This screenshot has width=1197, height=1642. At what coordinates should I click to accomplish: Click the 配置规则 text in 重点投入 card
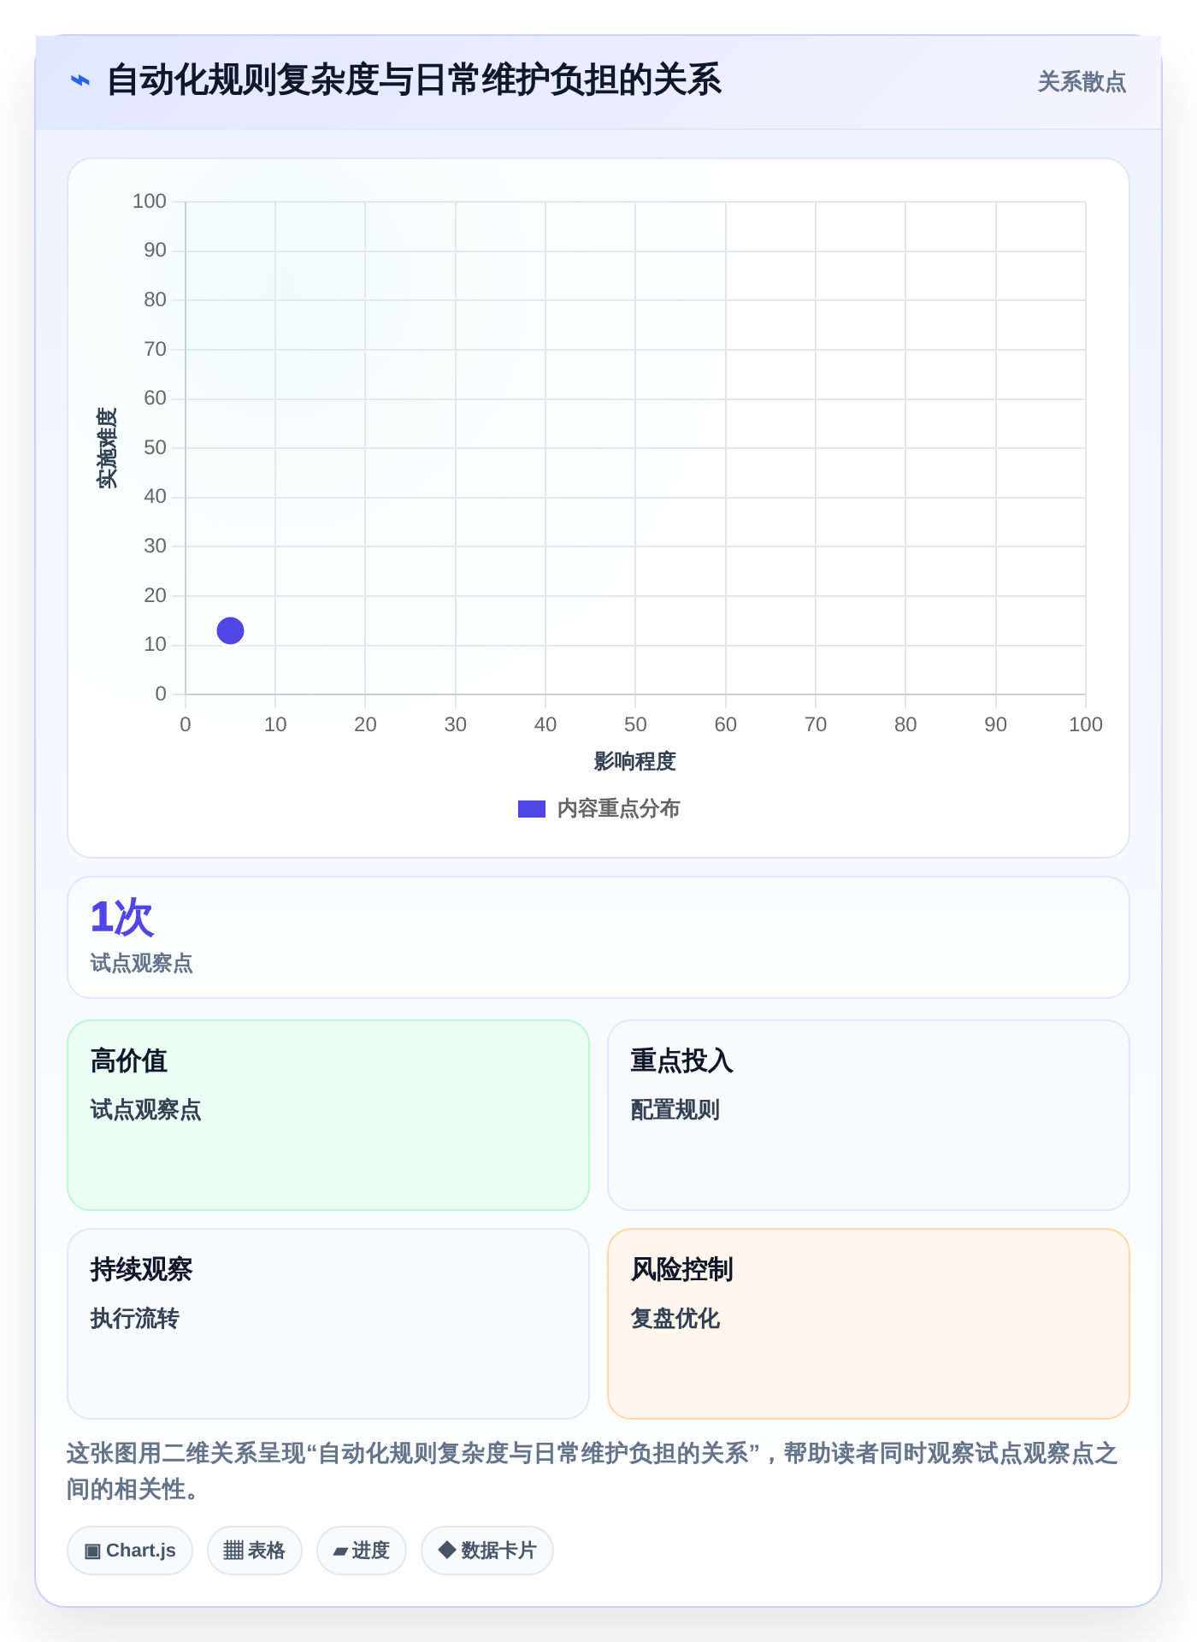click(675, 1110)
